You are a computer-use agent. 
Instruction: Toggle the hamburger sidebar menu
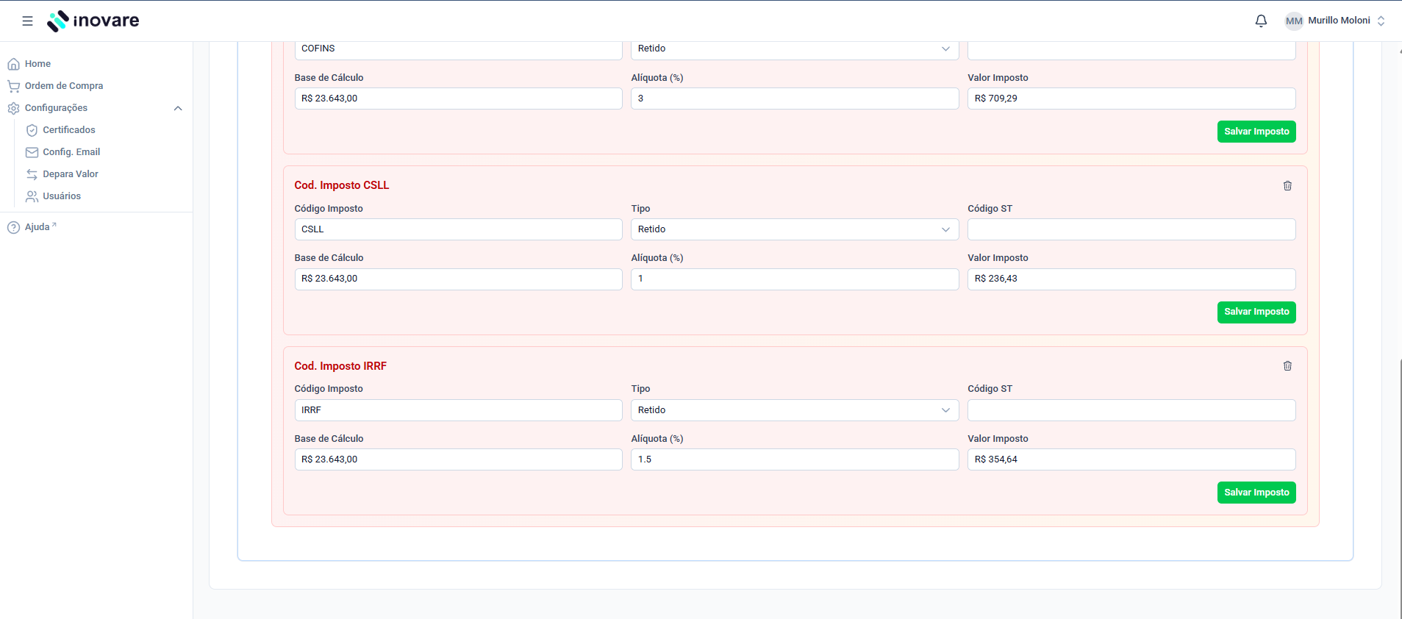(27, 21)
